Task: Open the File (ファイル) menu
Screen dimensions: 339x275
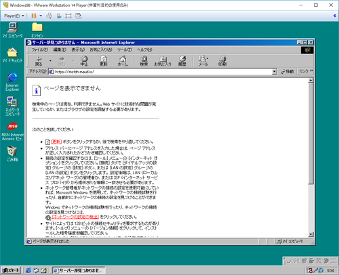Action: [39, 49]
